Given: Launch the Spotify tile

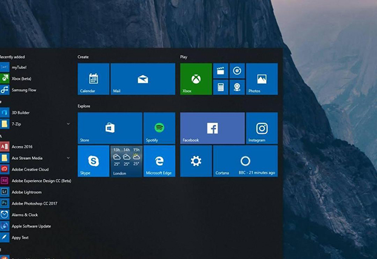Looking at the screenshot, I should (159, 128).
